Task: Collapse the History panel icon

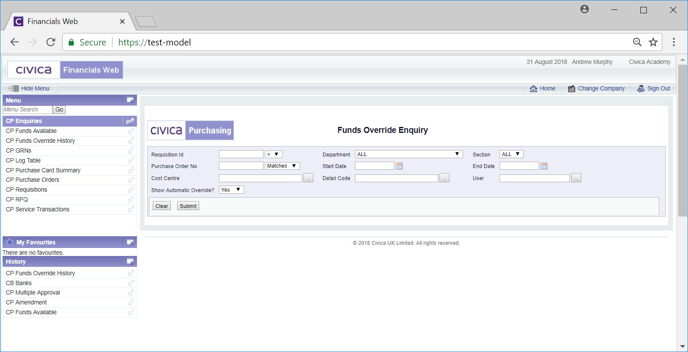Action: click(130, 262)
